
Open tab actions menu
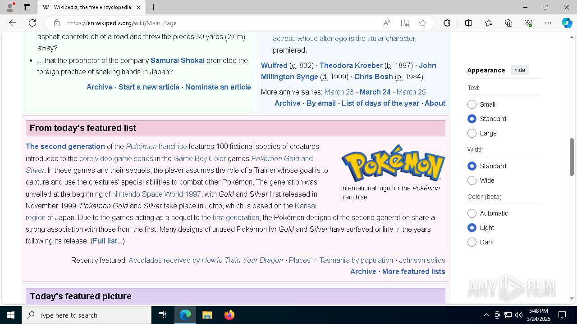[x=27, y=7]
